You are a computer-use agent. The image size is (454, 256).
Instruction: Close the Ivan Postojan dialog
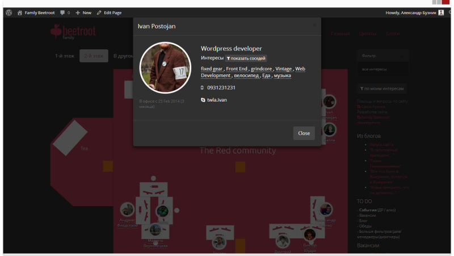point(304,133)
